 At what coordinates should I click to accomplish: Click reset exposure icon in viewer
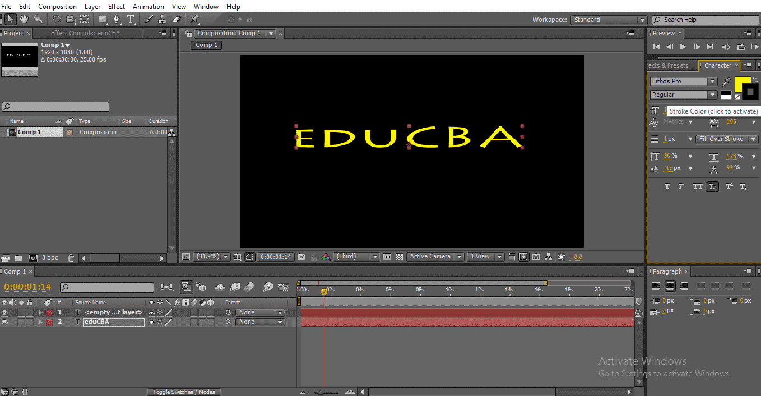pyautogui.click(x=562, y=257)
